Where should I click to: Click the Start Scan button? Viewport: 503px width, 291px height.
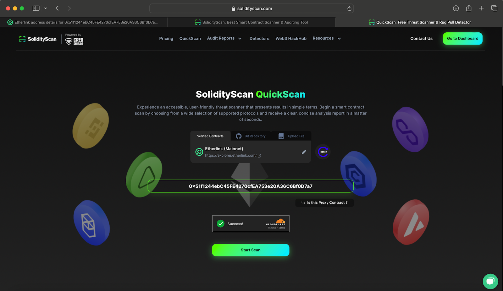click(251, 250)
